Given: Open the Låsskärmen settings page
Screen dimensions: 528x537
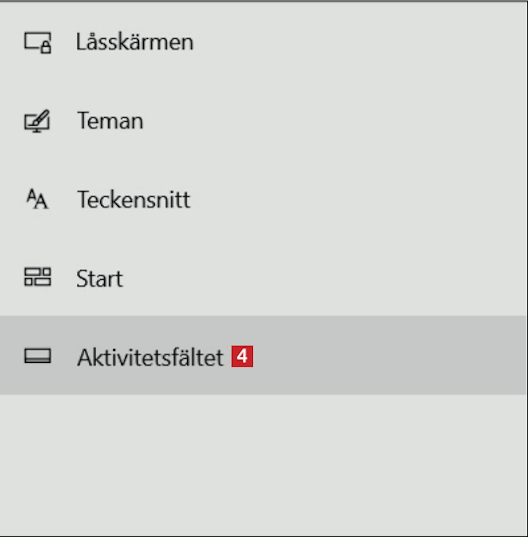Looking at the screenshot, I should tap(134, 43).
